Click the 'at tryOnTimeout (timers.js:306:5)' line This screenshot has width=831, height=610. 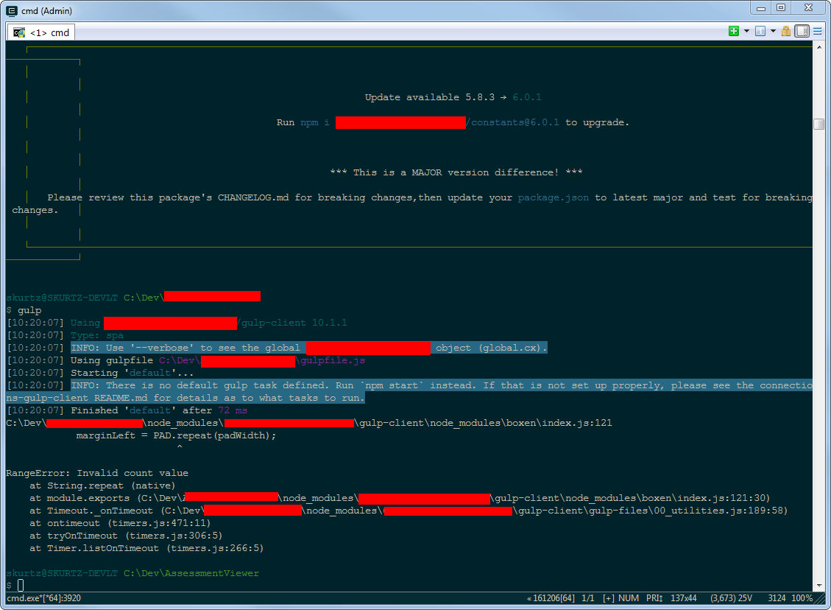coord(126,536)
